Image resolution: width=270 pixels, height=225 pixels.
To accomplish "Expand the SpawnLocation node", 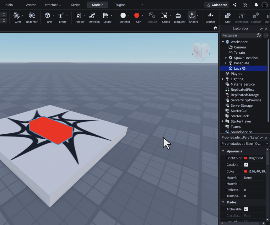I will 226,58.
